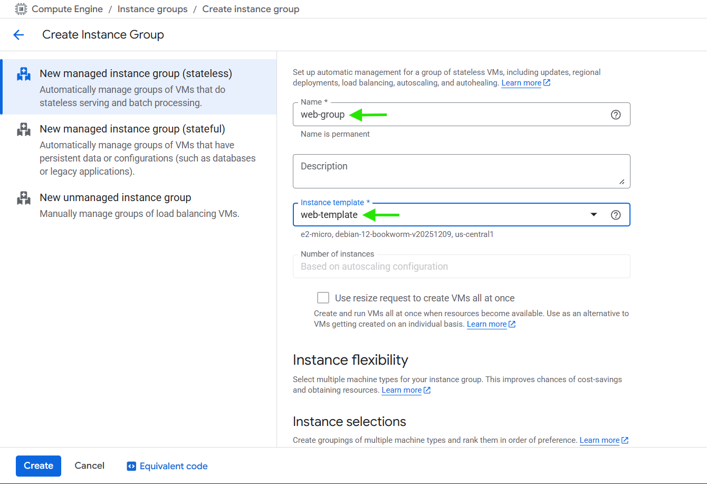This screenshot has height=484, width=707.
Task: Open Learn more link for Instance selections
Action: tap(599, 440)
